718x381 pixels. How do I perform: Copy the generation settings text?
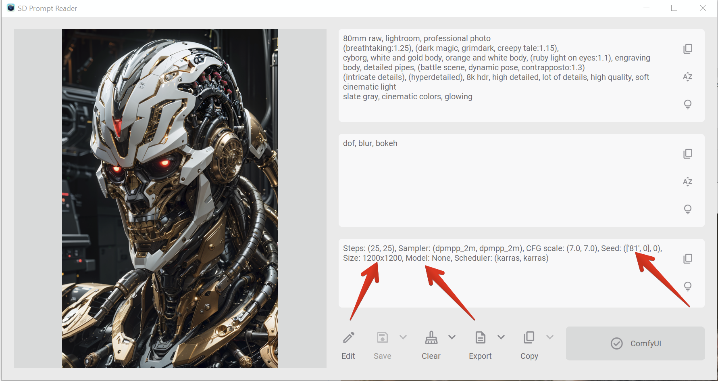click(x=688, y=258)
